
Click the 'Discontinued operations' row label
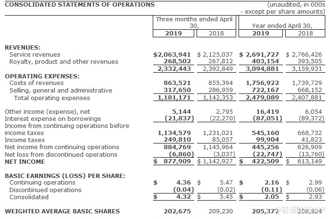pos(45,190)
